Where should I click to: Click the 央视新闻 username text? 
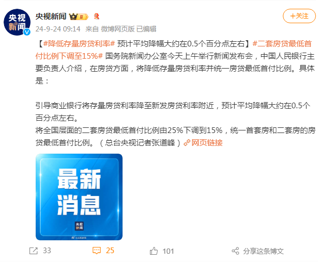tap(51, 16)
